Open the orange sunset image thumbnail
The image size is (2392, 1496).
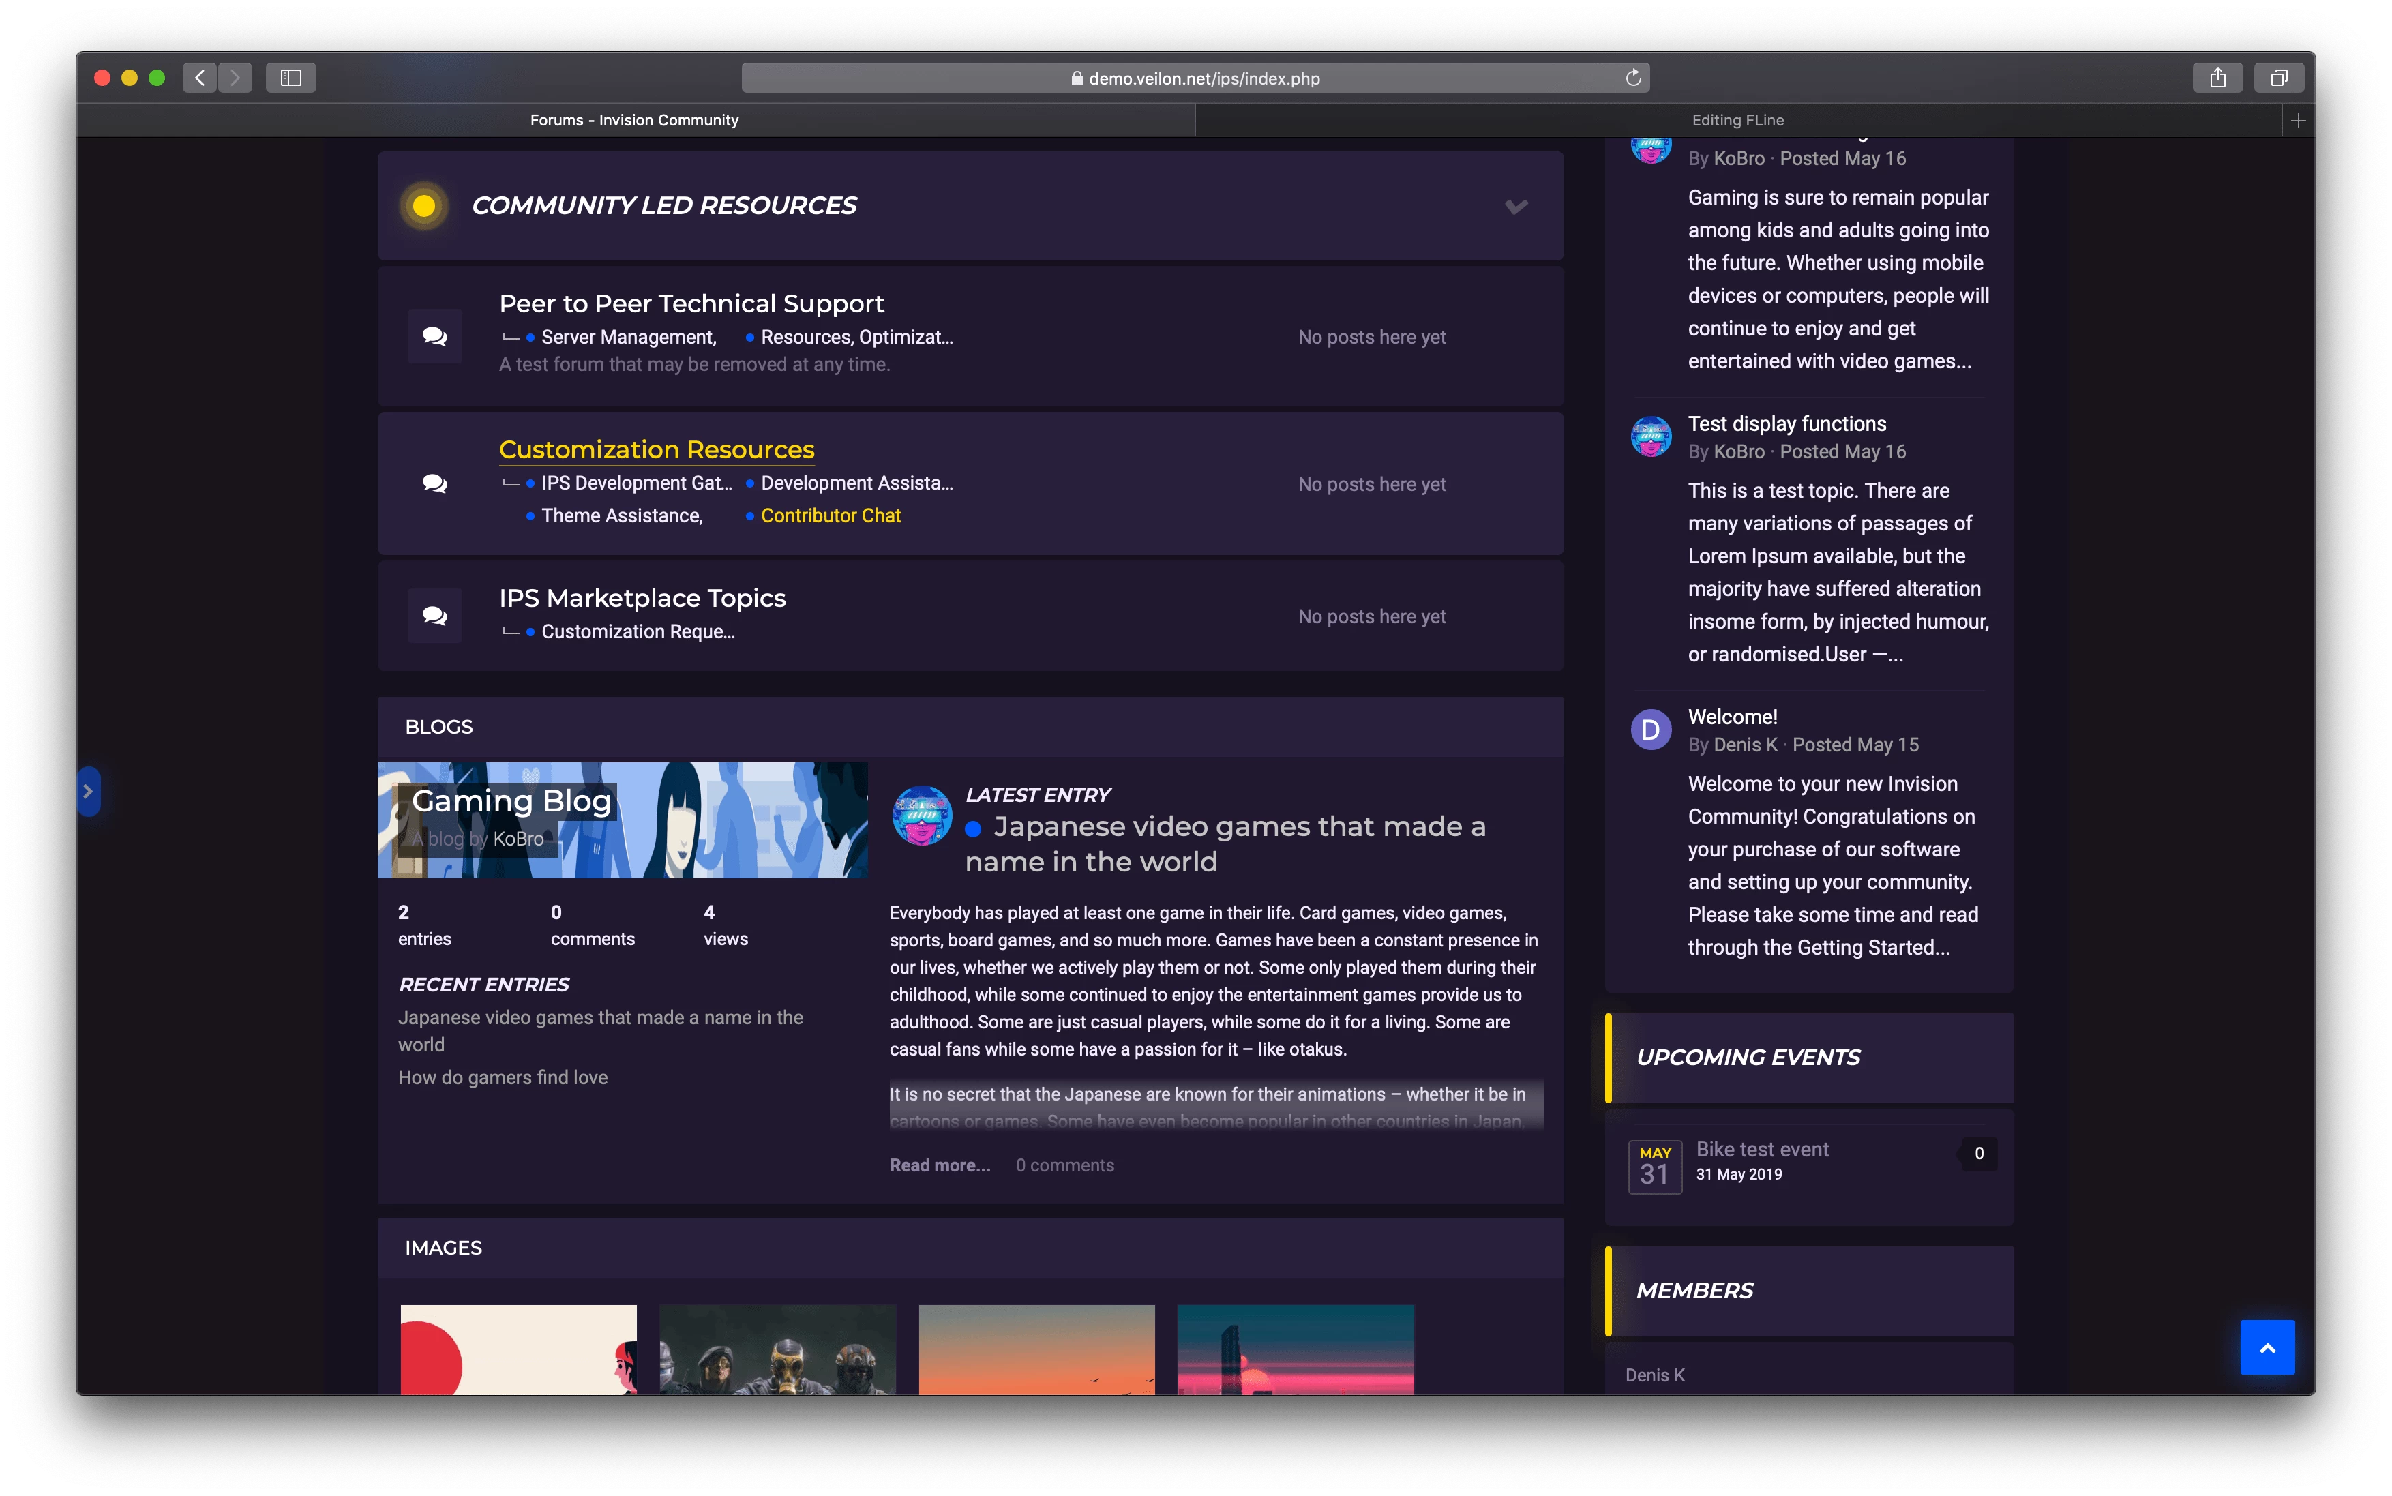[x=1036, y=1349]
